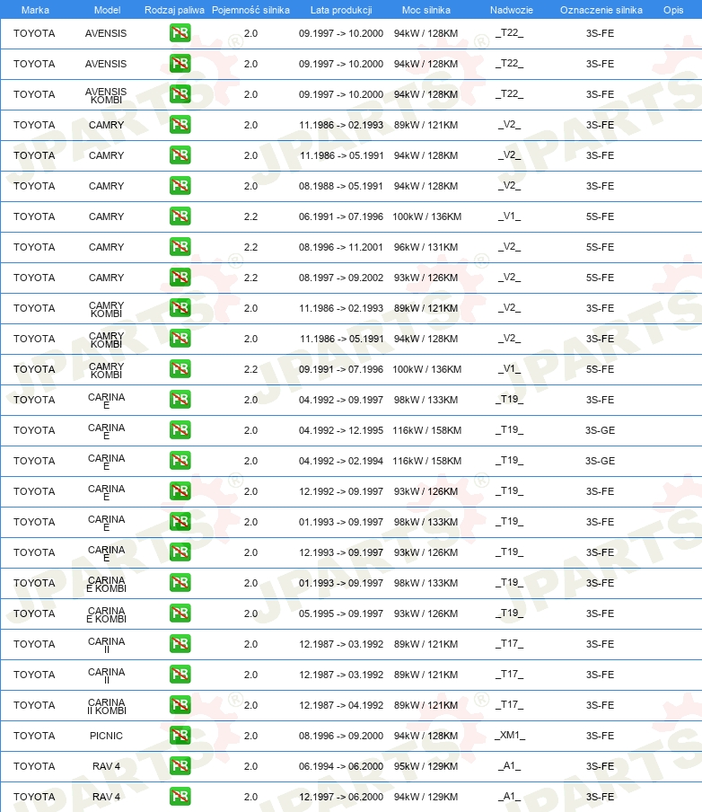Click the Lata produkcji column header
The image size is (702, 812).
(x=341, y=10)
